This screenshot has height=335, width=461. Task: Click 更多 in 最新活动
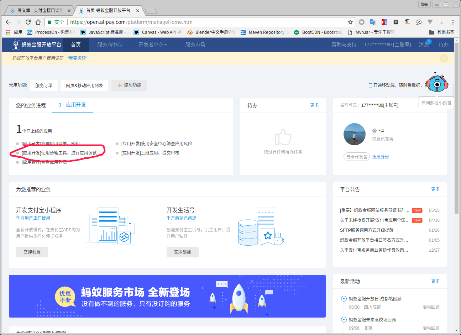click(x=435, y=281)
